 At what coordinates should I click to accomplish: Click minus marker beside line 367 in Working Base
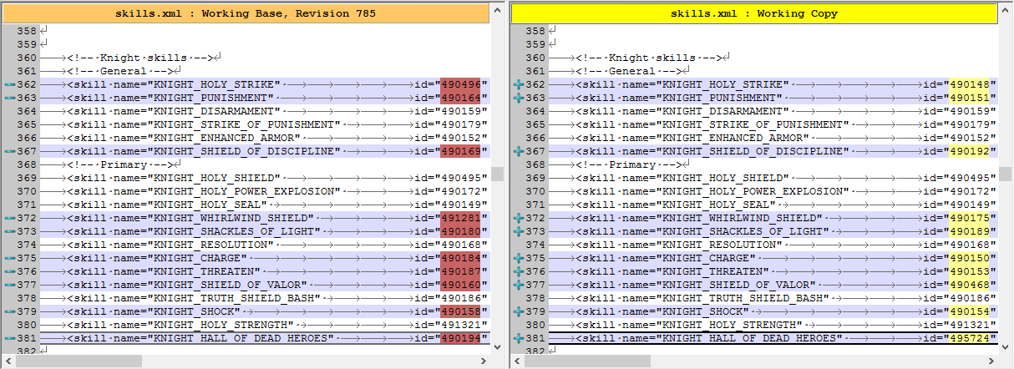pyautogui.click(x=10, y=151)
